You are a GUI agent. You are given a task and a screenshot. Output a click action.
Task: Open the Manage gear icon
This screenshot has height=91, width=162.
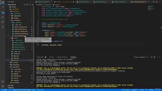3,86
